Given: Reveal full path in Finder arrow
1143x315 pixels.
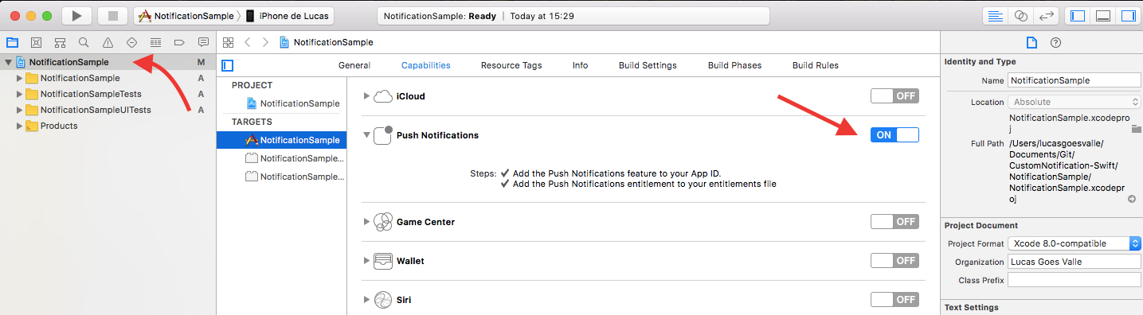Looking at the screenshot, I should 1132,199.
